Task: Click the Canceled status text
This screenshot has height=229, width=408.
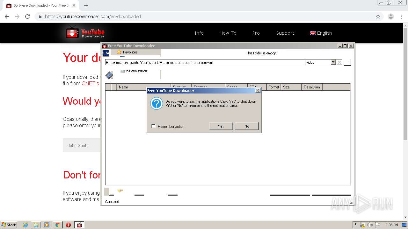Action: click(x=112, y=202)
